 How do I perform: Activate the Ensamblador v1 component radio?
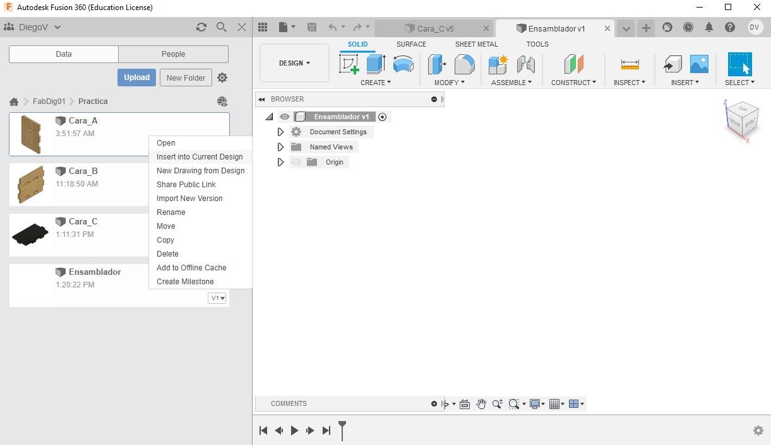(x=382, y=117)
